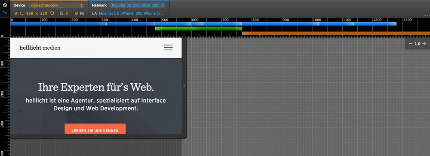Viewport: 430px width, 156px height.
Task: Click the orange media query bar
Action: 336,33
